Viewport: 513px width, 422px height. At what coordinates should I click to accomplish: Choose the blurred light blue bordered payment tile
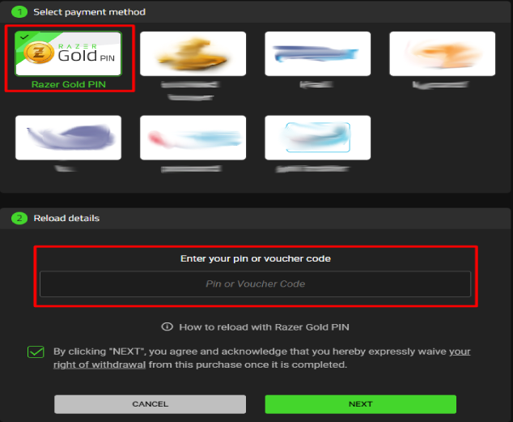(x=317, y=138)
